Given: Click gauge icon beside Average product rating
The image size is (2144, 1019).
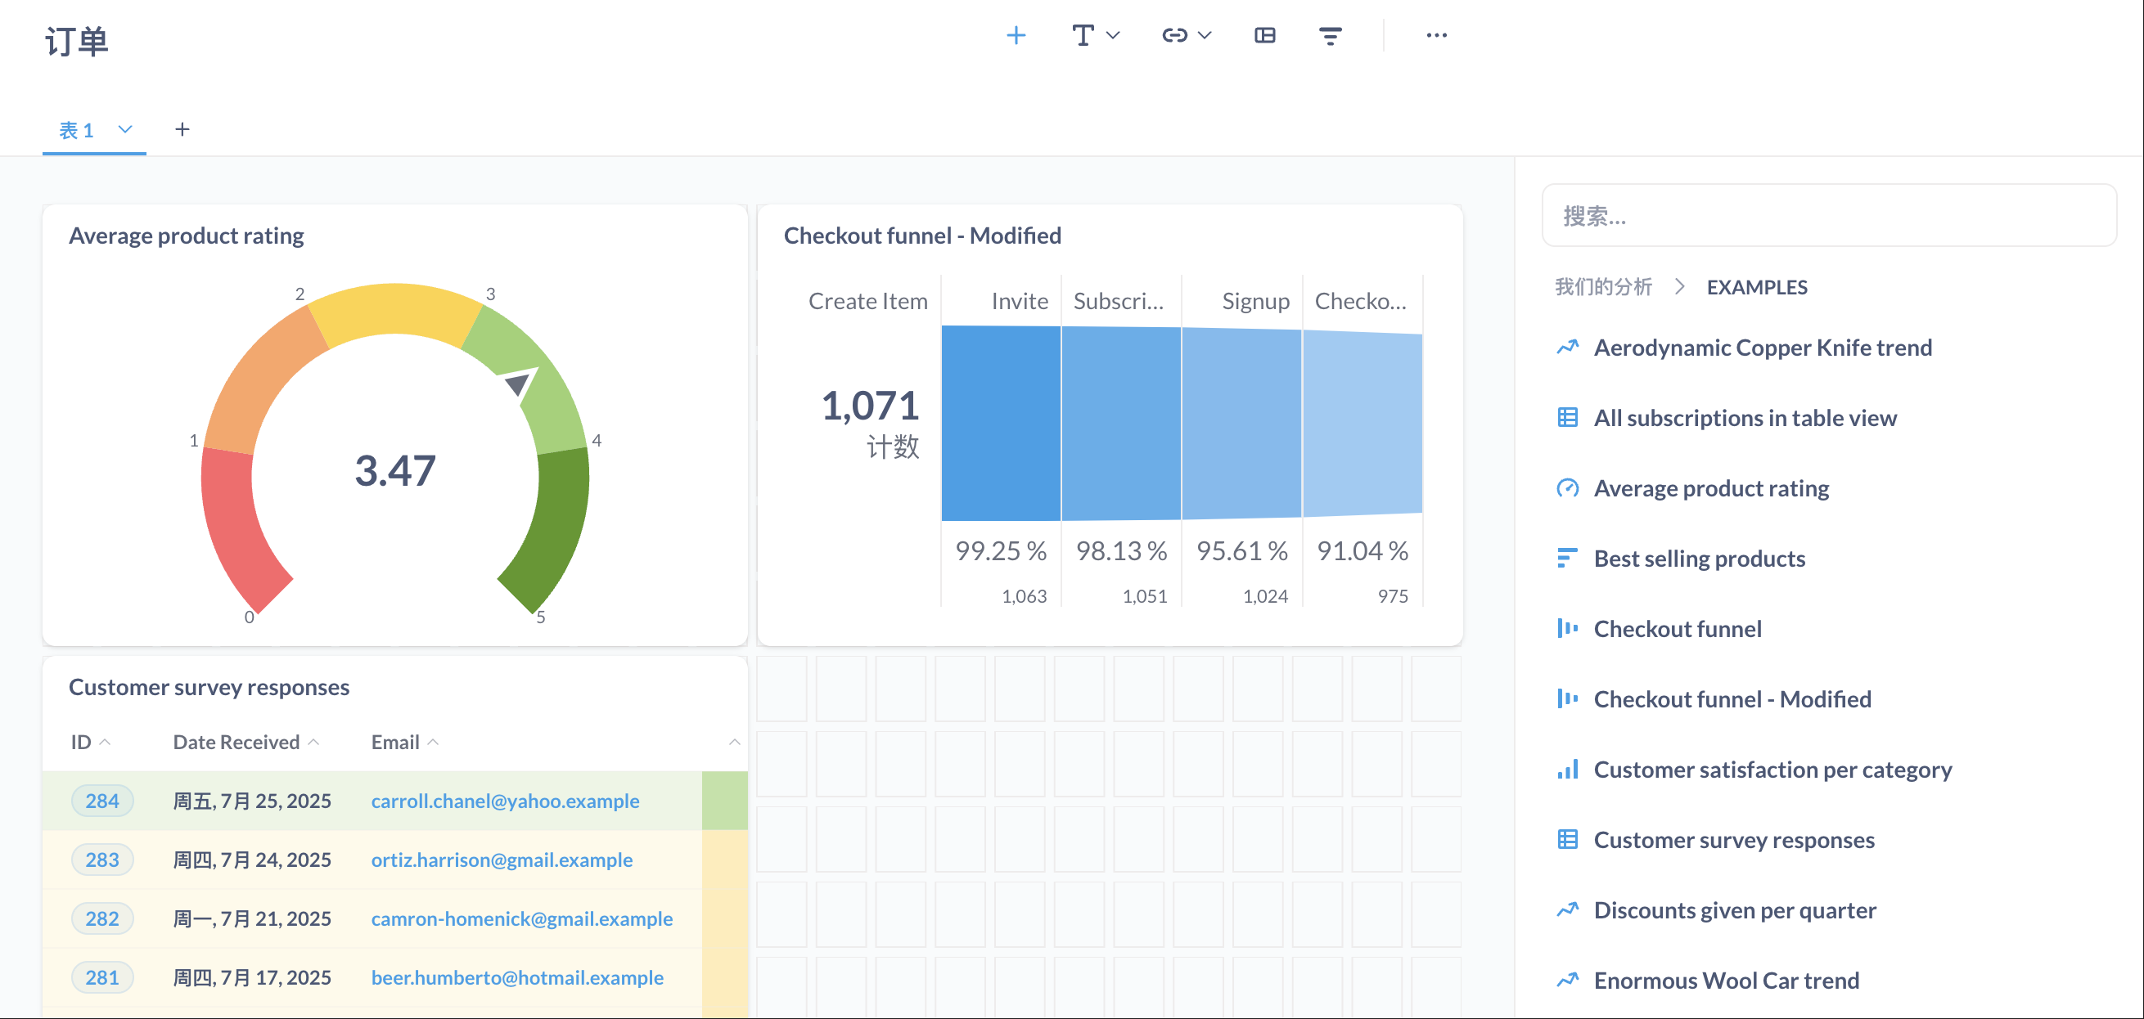Looking at the screenshot, I should tap(1567, 488).
